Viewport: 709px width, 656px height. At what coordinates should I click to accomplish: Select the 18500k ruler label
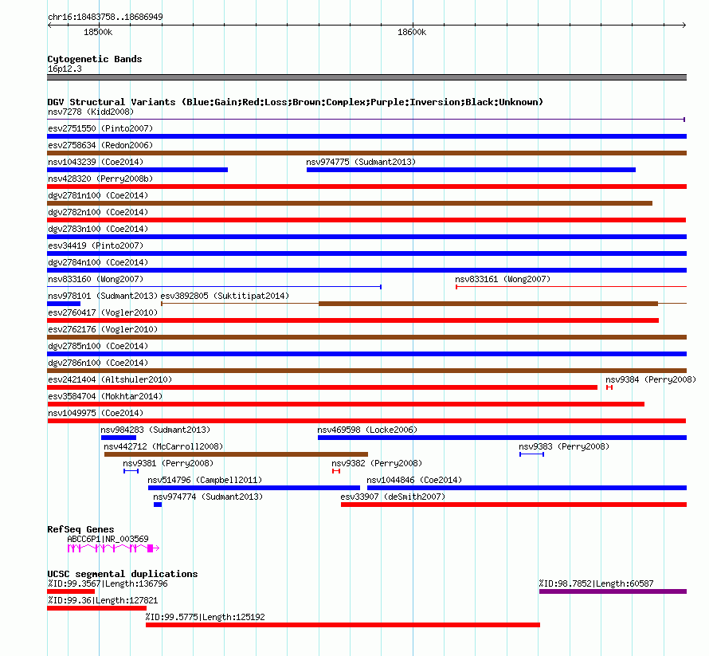click(x=98, y=32)
